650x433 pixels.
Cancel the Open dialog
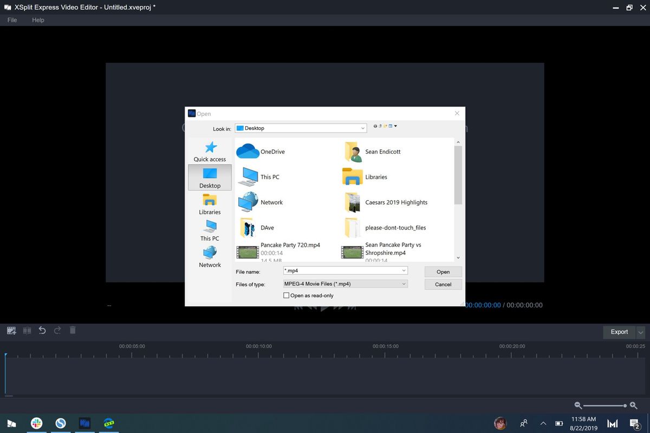tap(443, 284)
